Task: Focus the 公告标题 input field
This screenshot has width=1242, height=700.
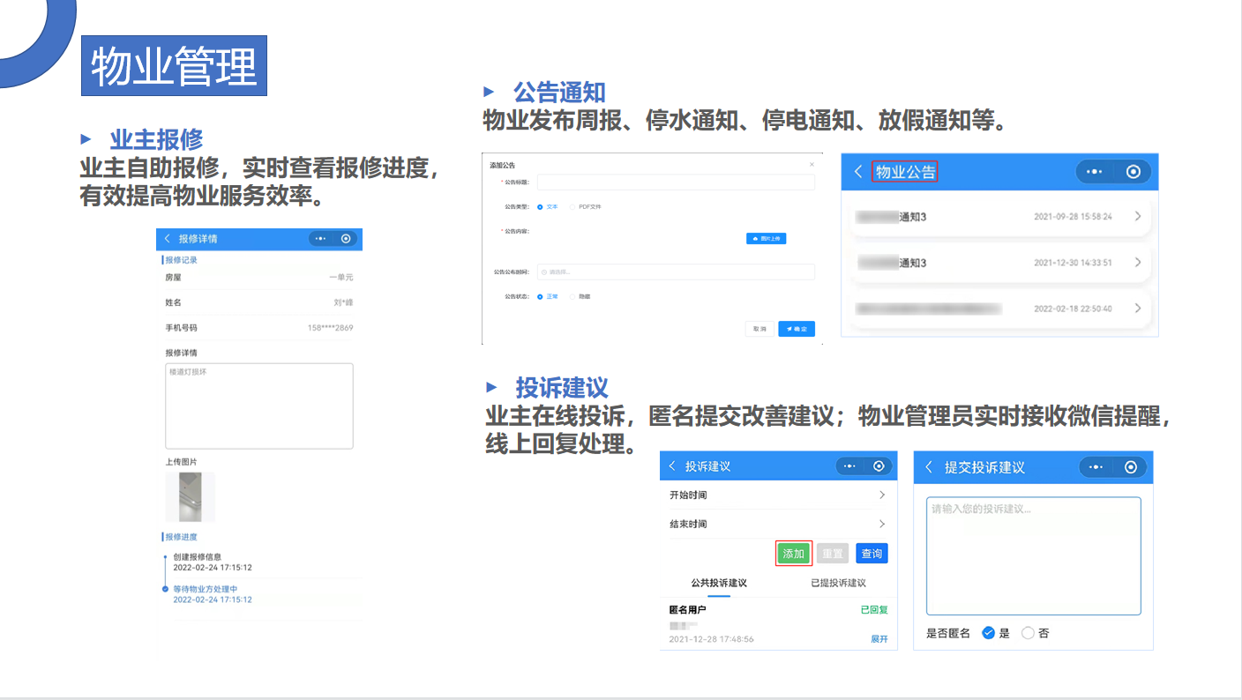Action: [x=676, y=182]
